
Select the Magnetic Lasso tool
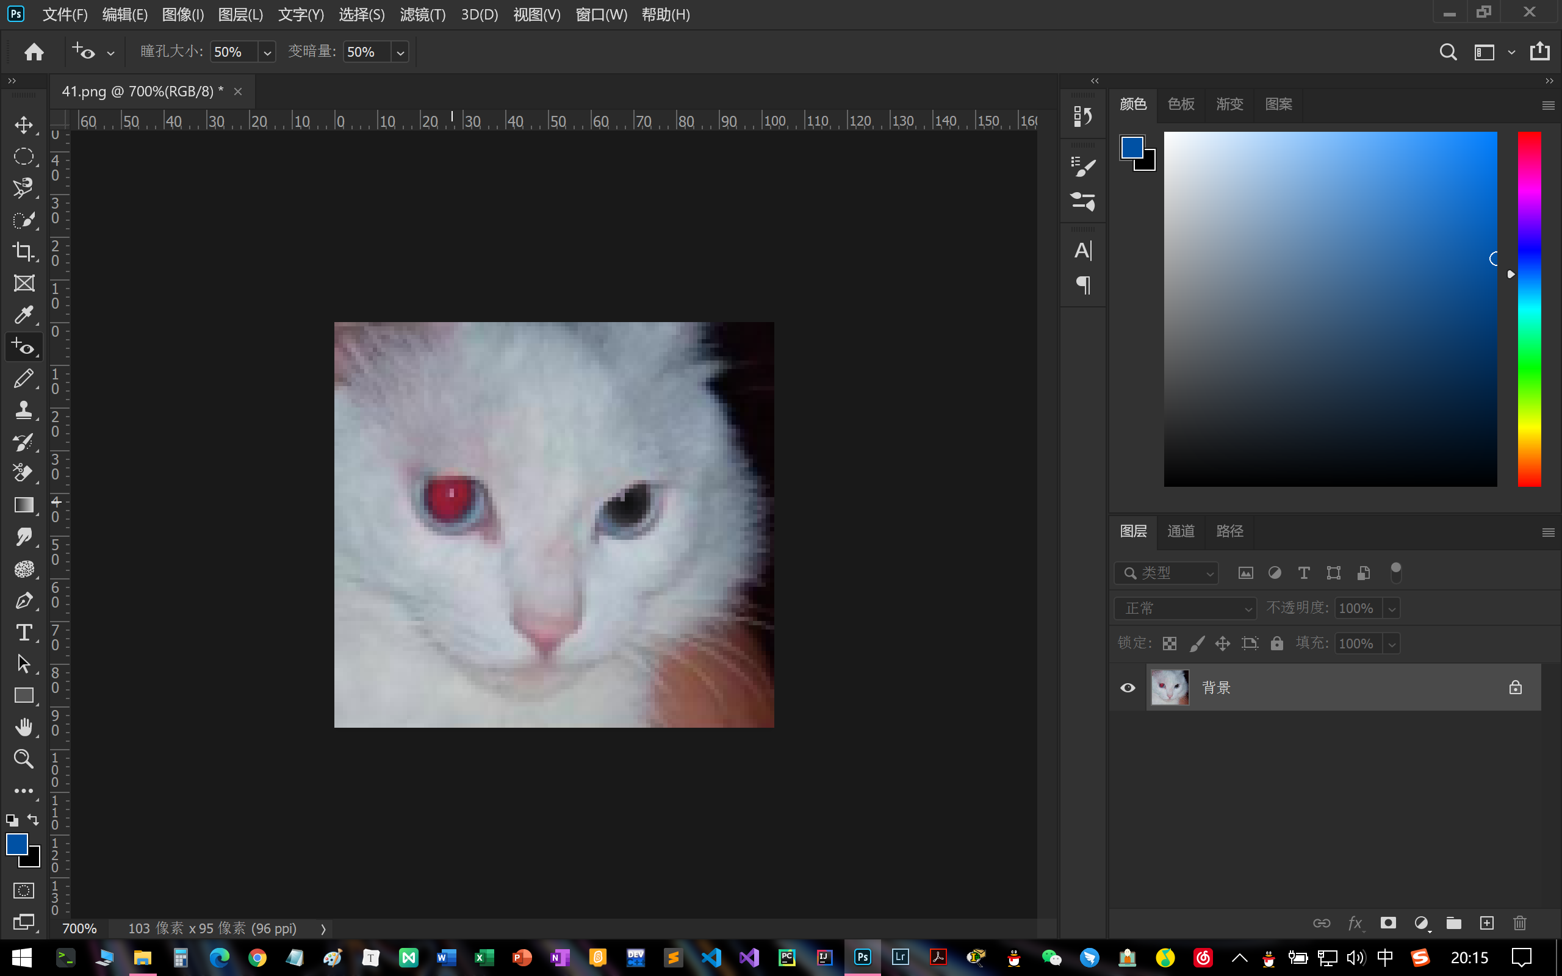24,188
